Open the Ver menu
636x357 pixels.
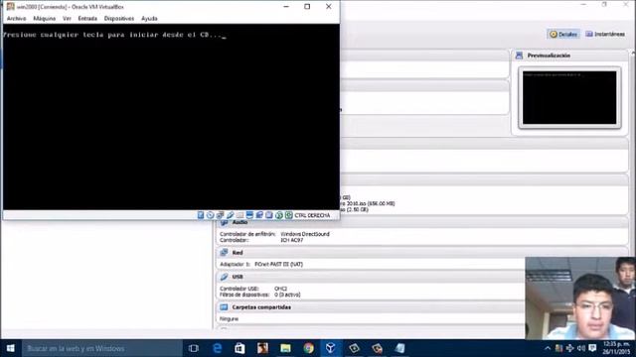67,19
